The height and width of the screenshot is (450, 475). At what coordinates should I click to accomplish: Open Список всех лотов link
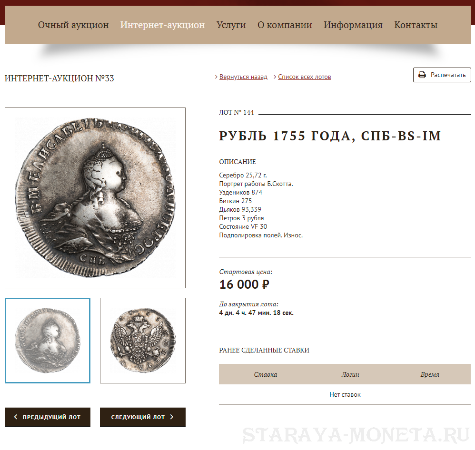coord(305,77)
